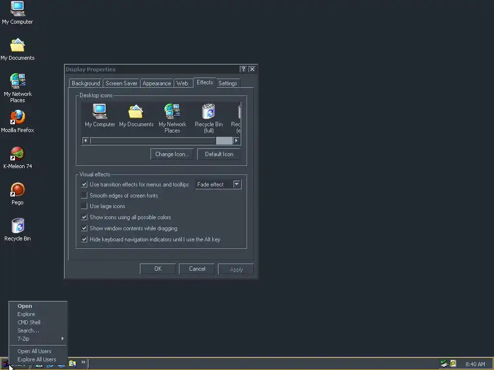Pick Recycle Bin (full) in Desktop icons list
The image size is (494, 370).
(208, 119)
